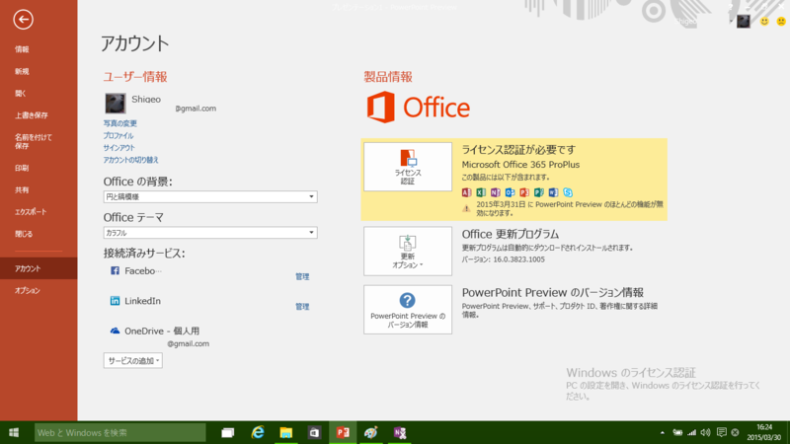Select アカウント in the sidebar

(x=39, y=268)
